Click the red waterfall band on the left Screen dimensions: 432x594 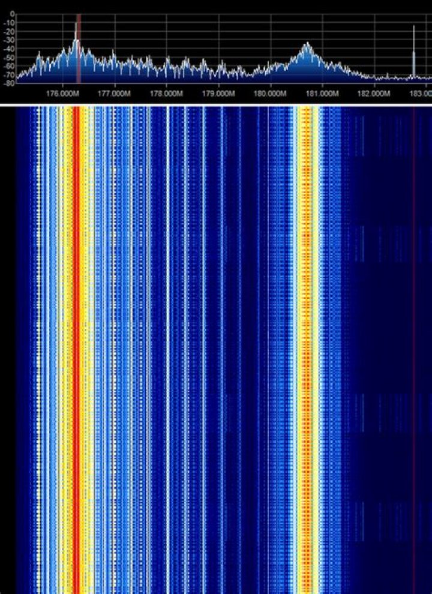tap(76, 348)
